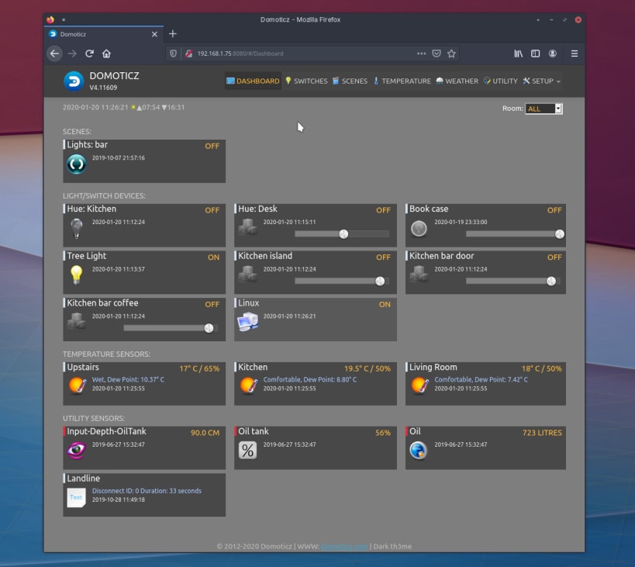
Task: Click the Landline text icon
Action: [x=76, y=497]
